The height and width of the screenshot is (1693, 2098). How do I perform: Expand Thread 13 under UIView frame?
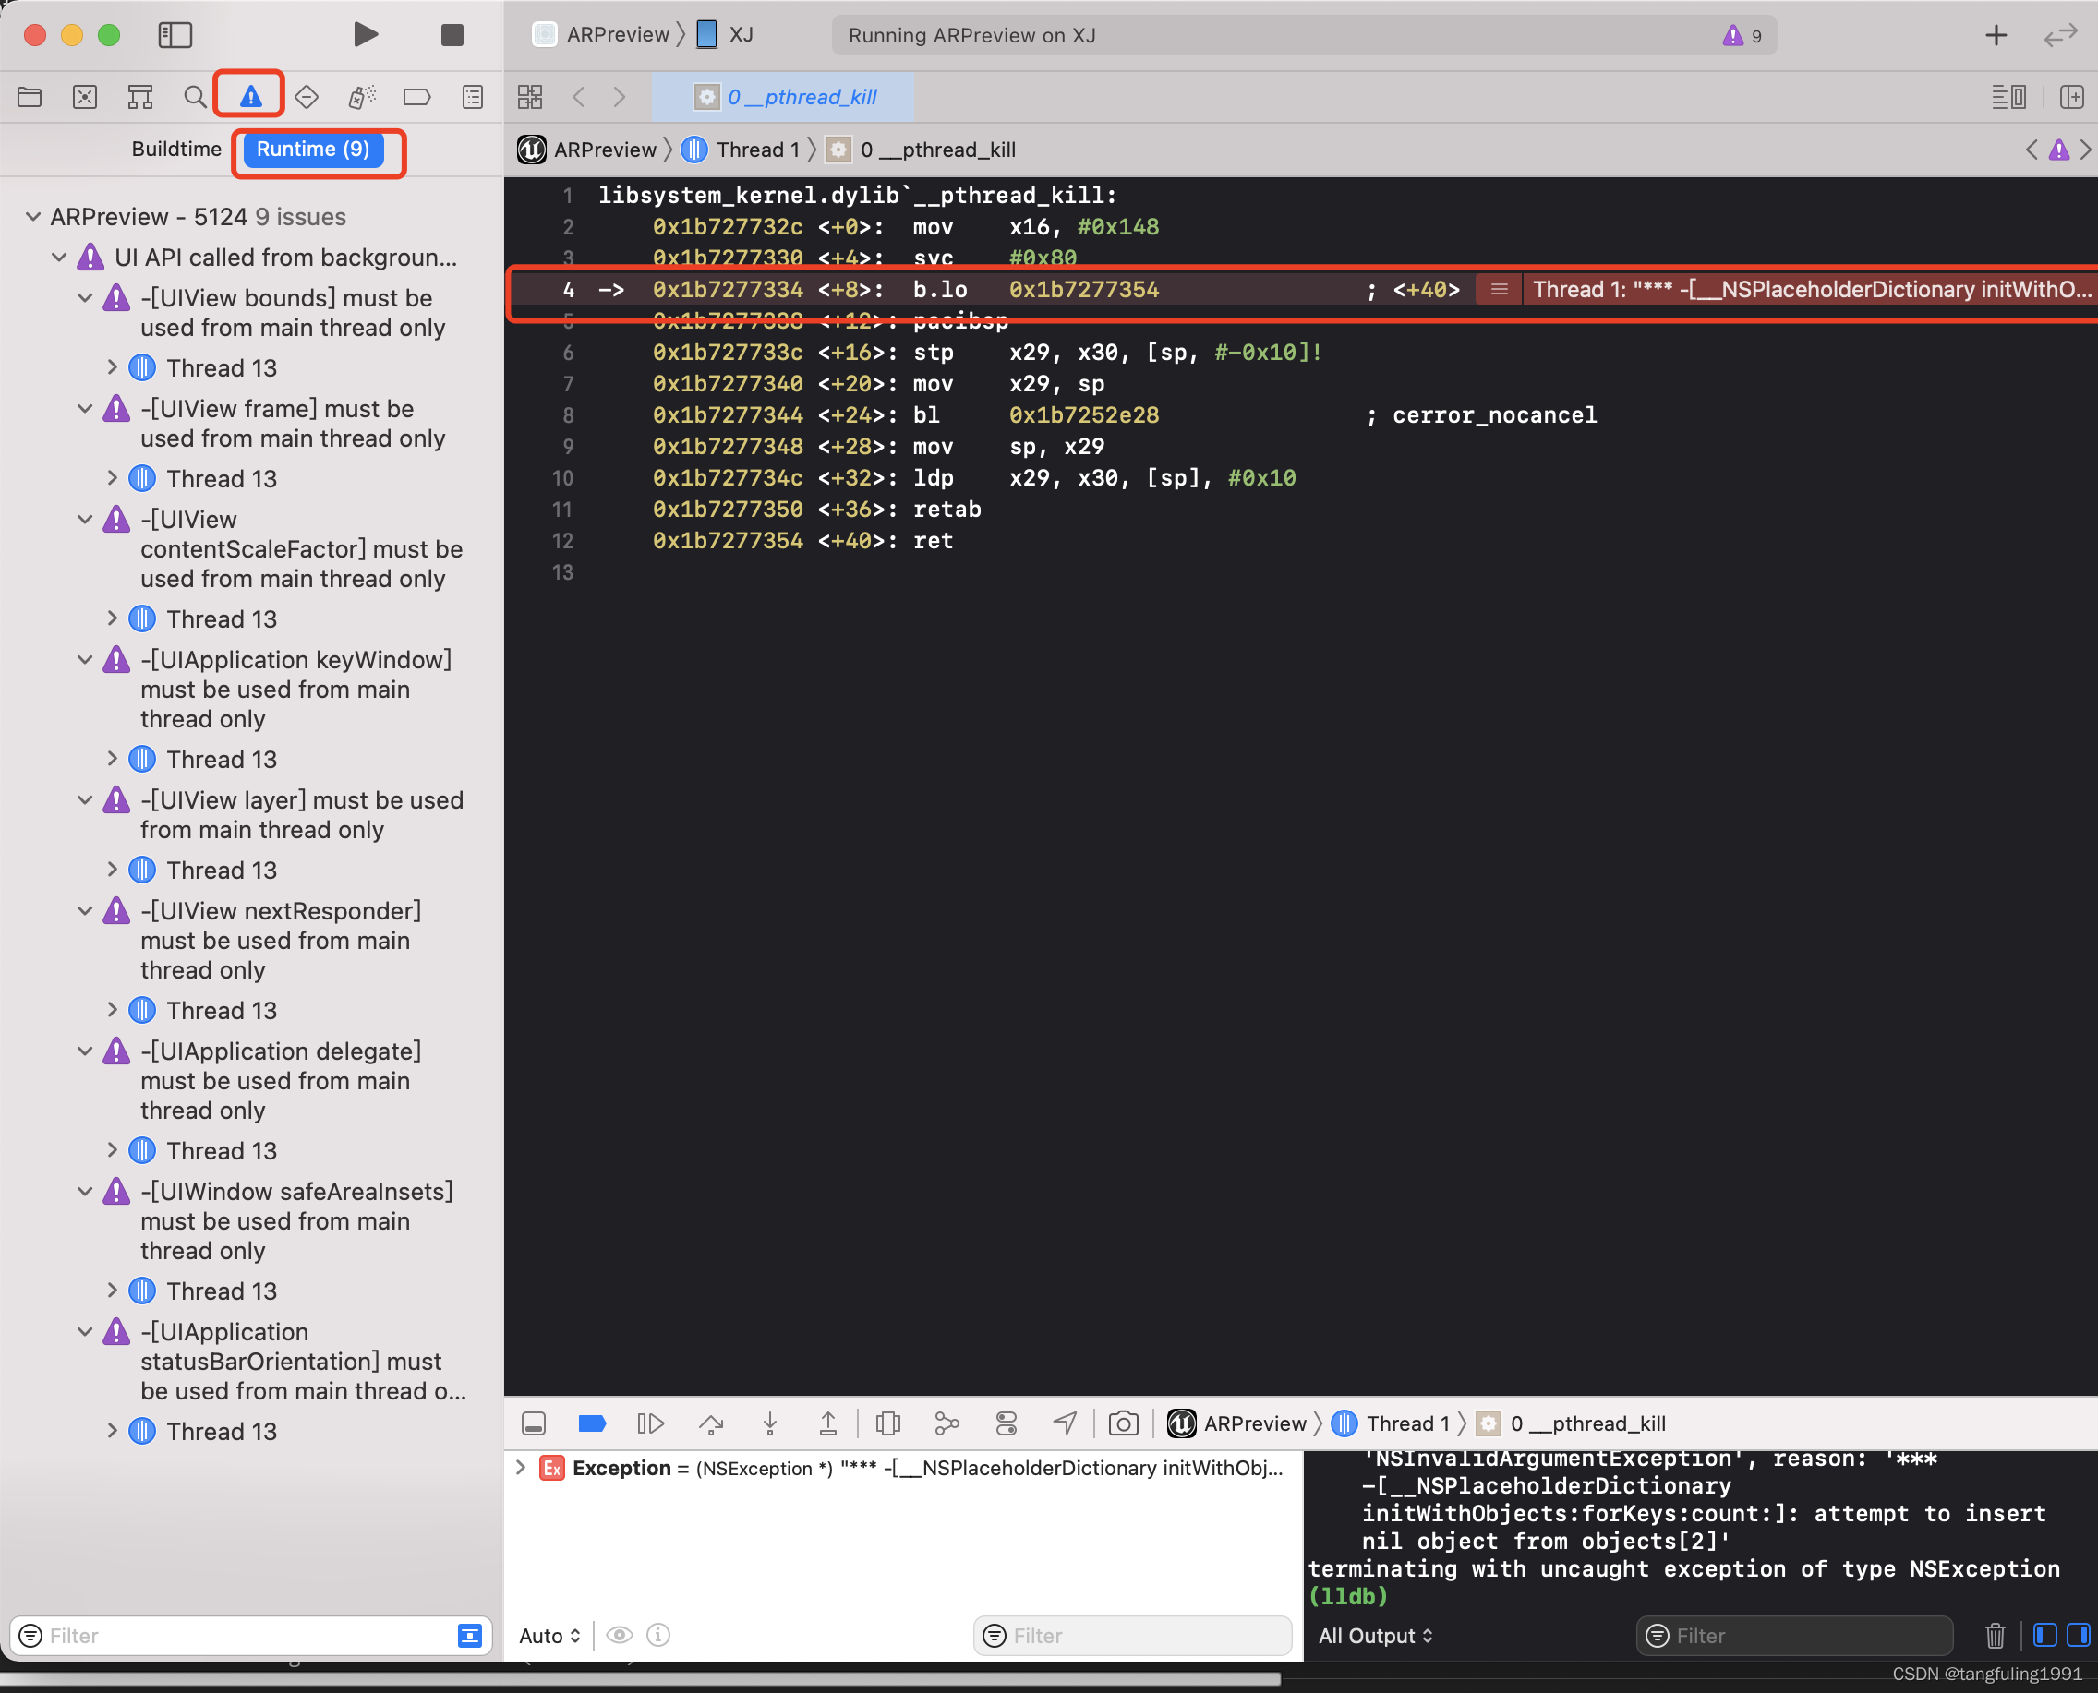coord(112,479)
